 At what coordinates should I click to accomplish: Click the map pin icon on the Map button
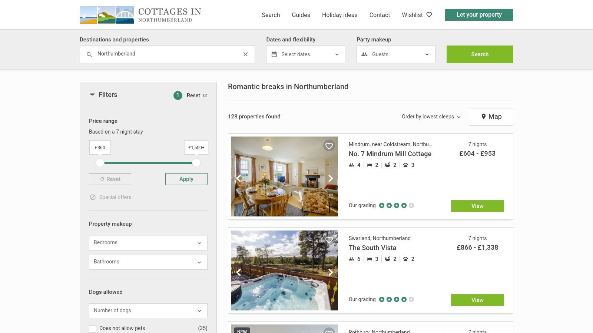click(x=483, y=117)
